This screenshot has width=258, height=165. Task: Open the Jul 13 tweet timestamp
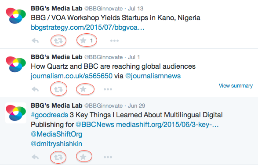pos(135,8)
